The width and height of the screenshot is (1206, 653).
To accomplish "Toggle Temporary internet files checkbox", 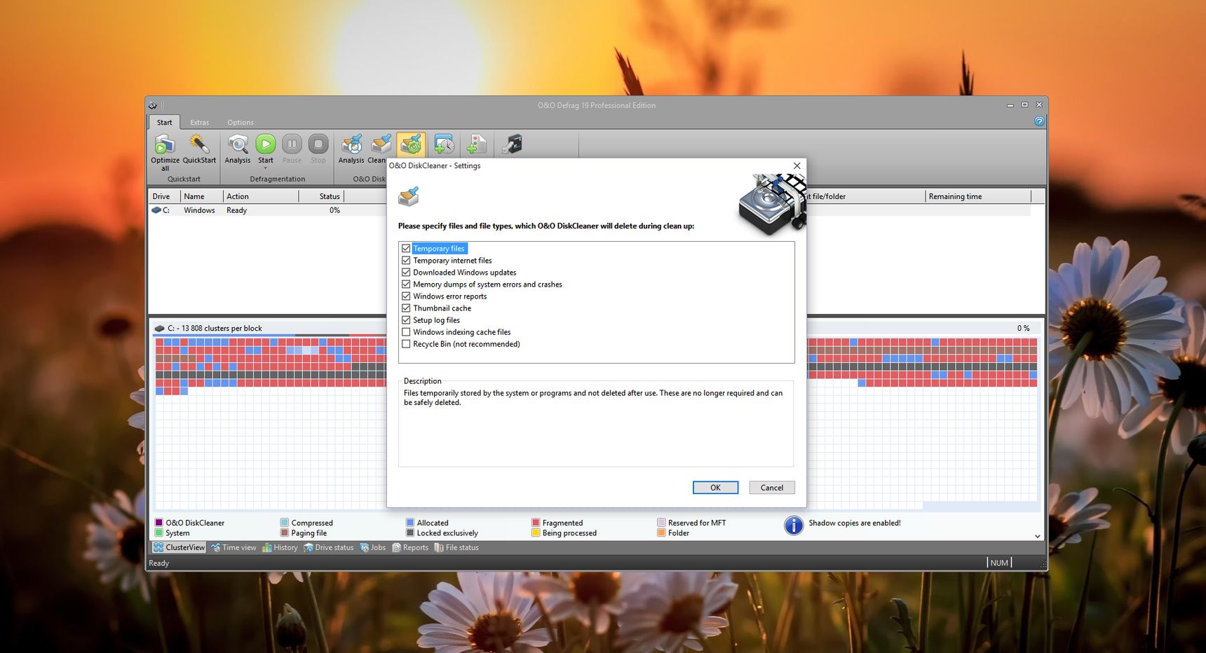I will (x=406, y=260).
